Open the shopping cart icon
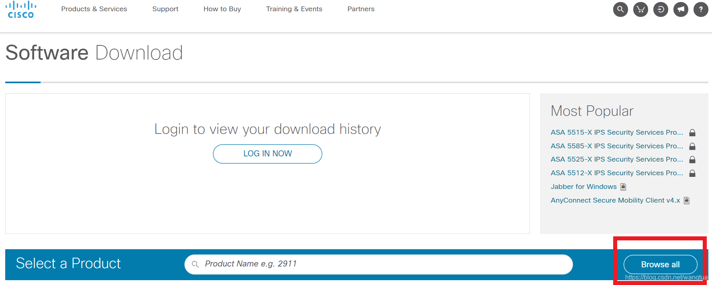The width and height of the screenshot is (712, 285). (x=640, y=9)
